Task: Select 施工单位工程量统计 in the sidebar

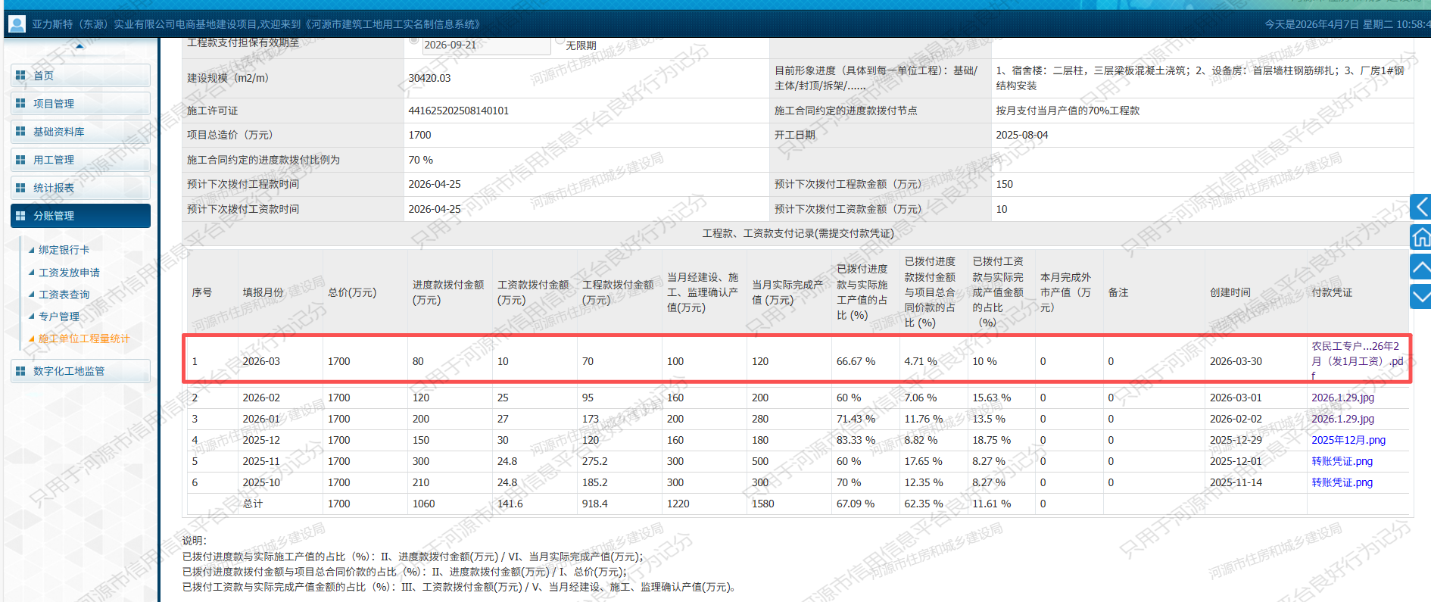Action: [x=83, y=338]
